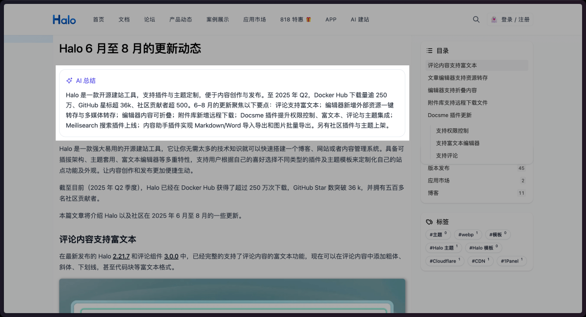Click the tag icon beside 标签

click(x=429, y=221)
